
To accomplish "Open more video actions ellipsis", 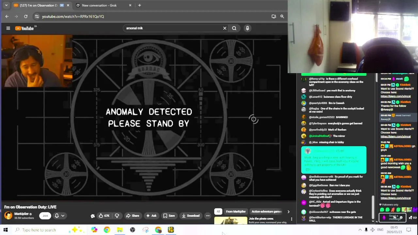I will coord(208,216).
